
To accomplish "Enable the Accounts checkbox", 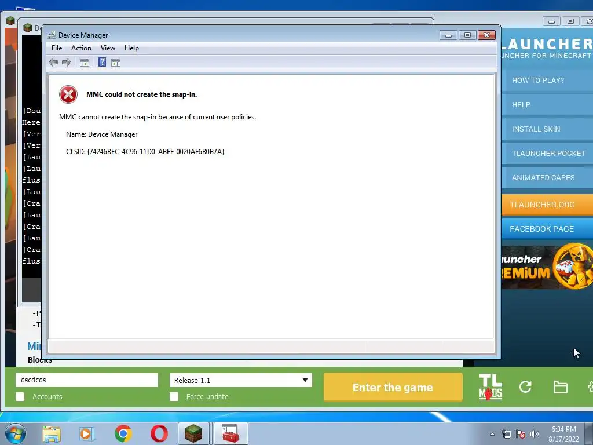I will point(20,396).
